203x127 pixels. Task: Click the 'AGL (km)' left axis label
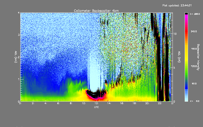pos(16,57)
